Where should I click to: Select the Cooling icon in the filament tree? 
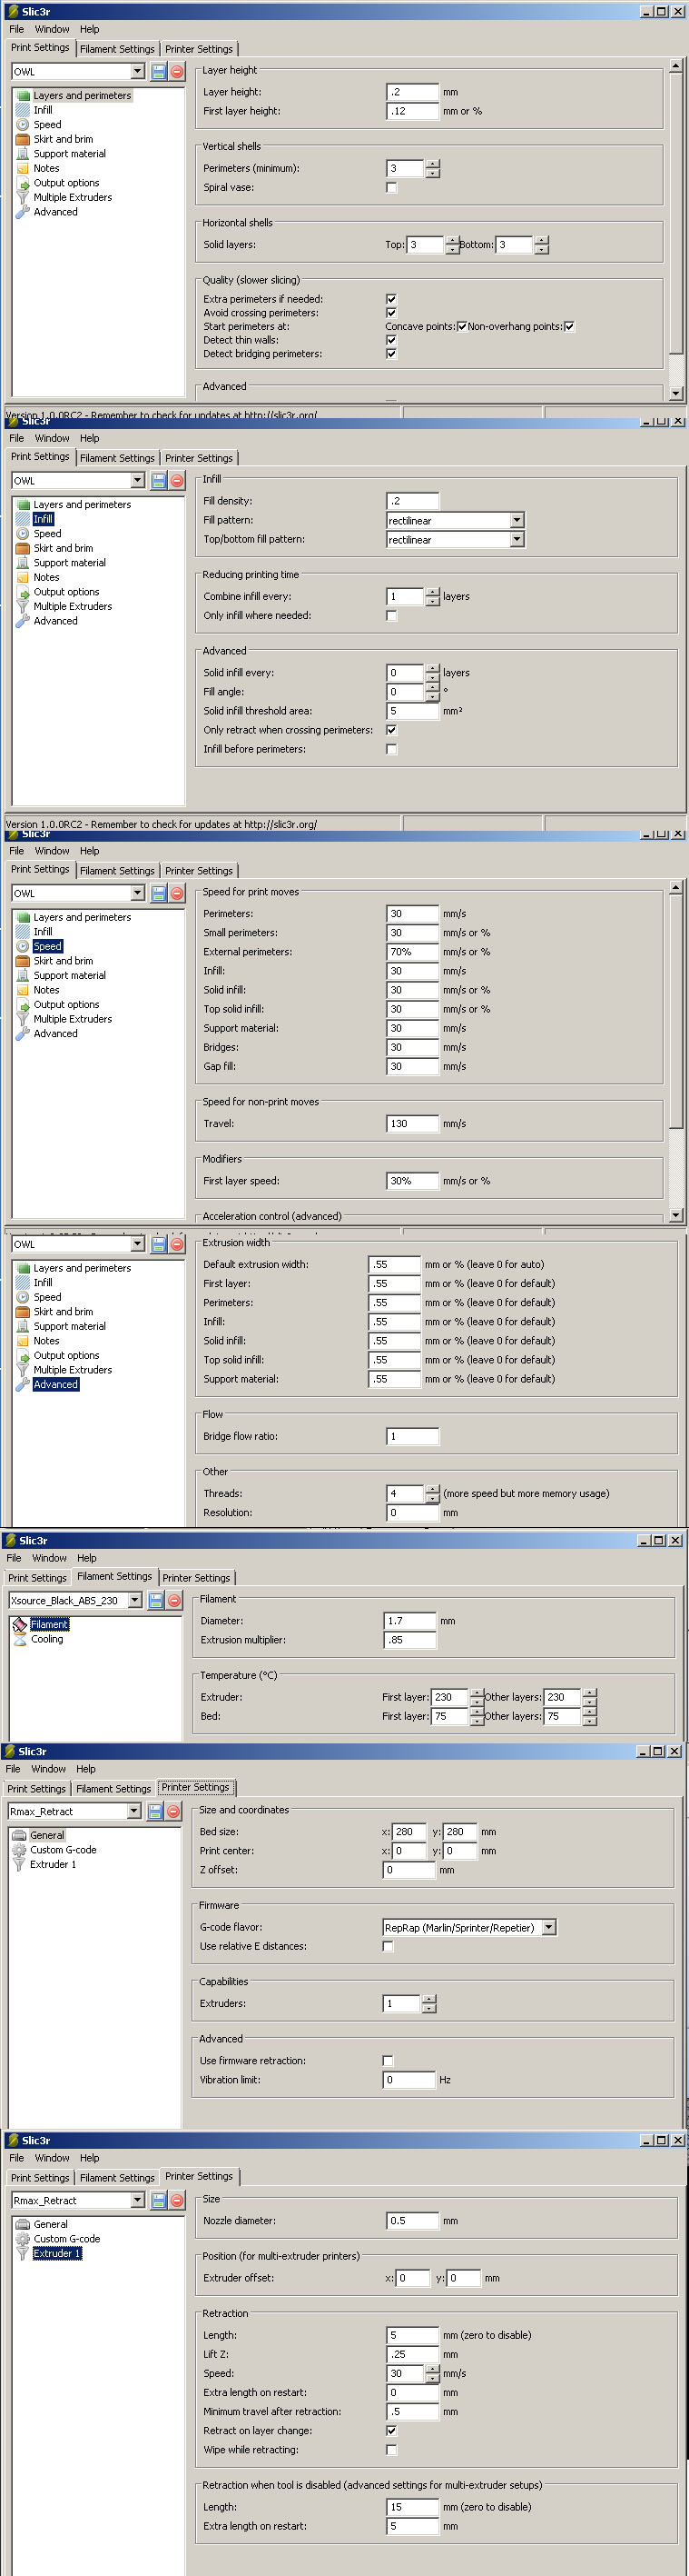tap(19, 1640)
